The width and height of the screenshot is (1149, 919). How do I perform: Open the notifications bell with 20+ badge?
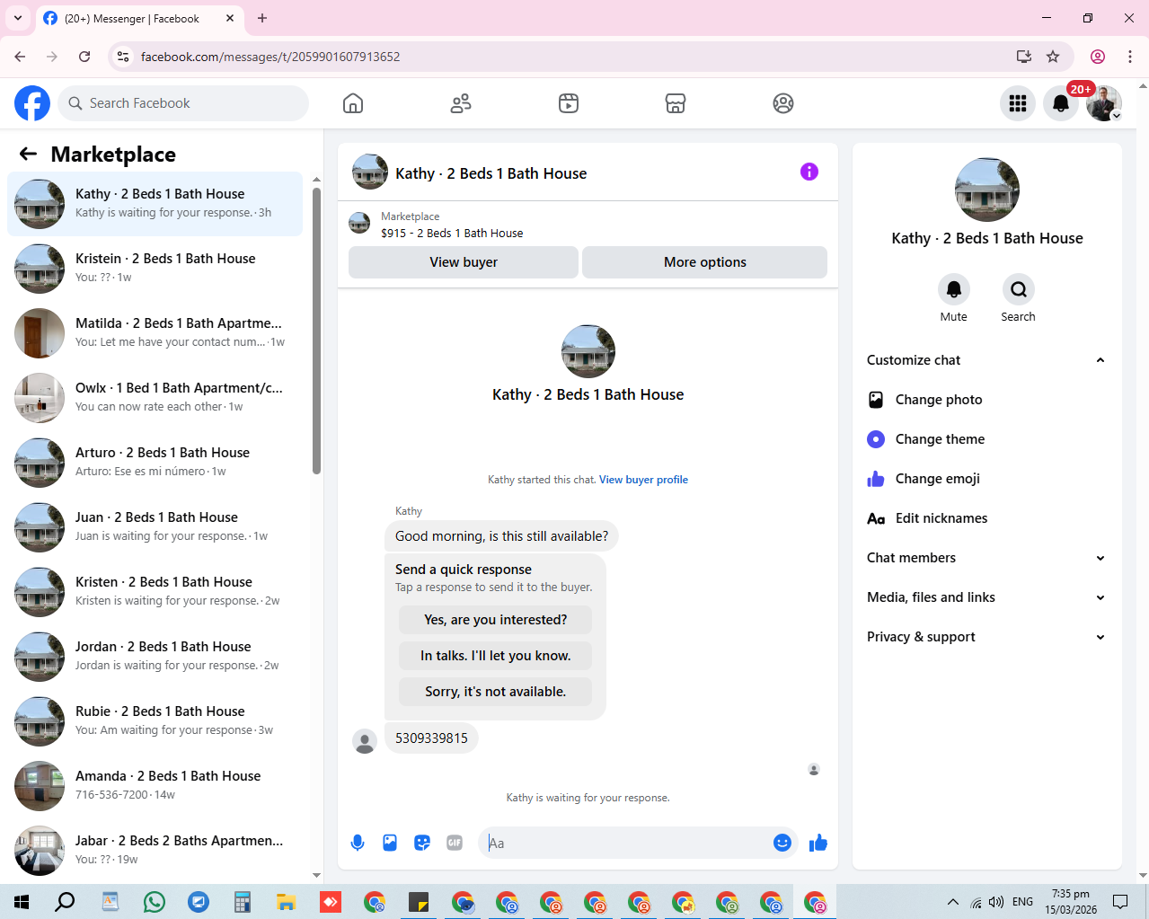click(x=1061, y=103)
